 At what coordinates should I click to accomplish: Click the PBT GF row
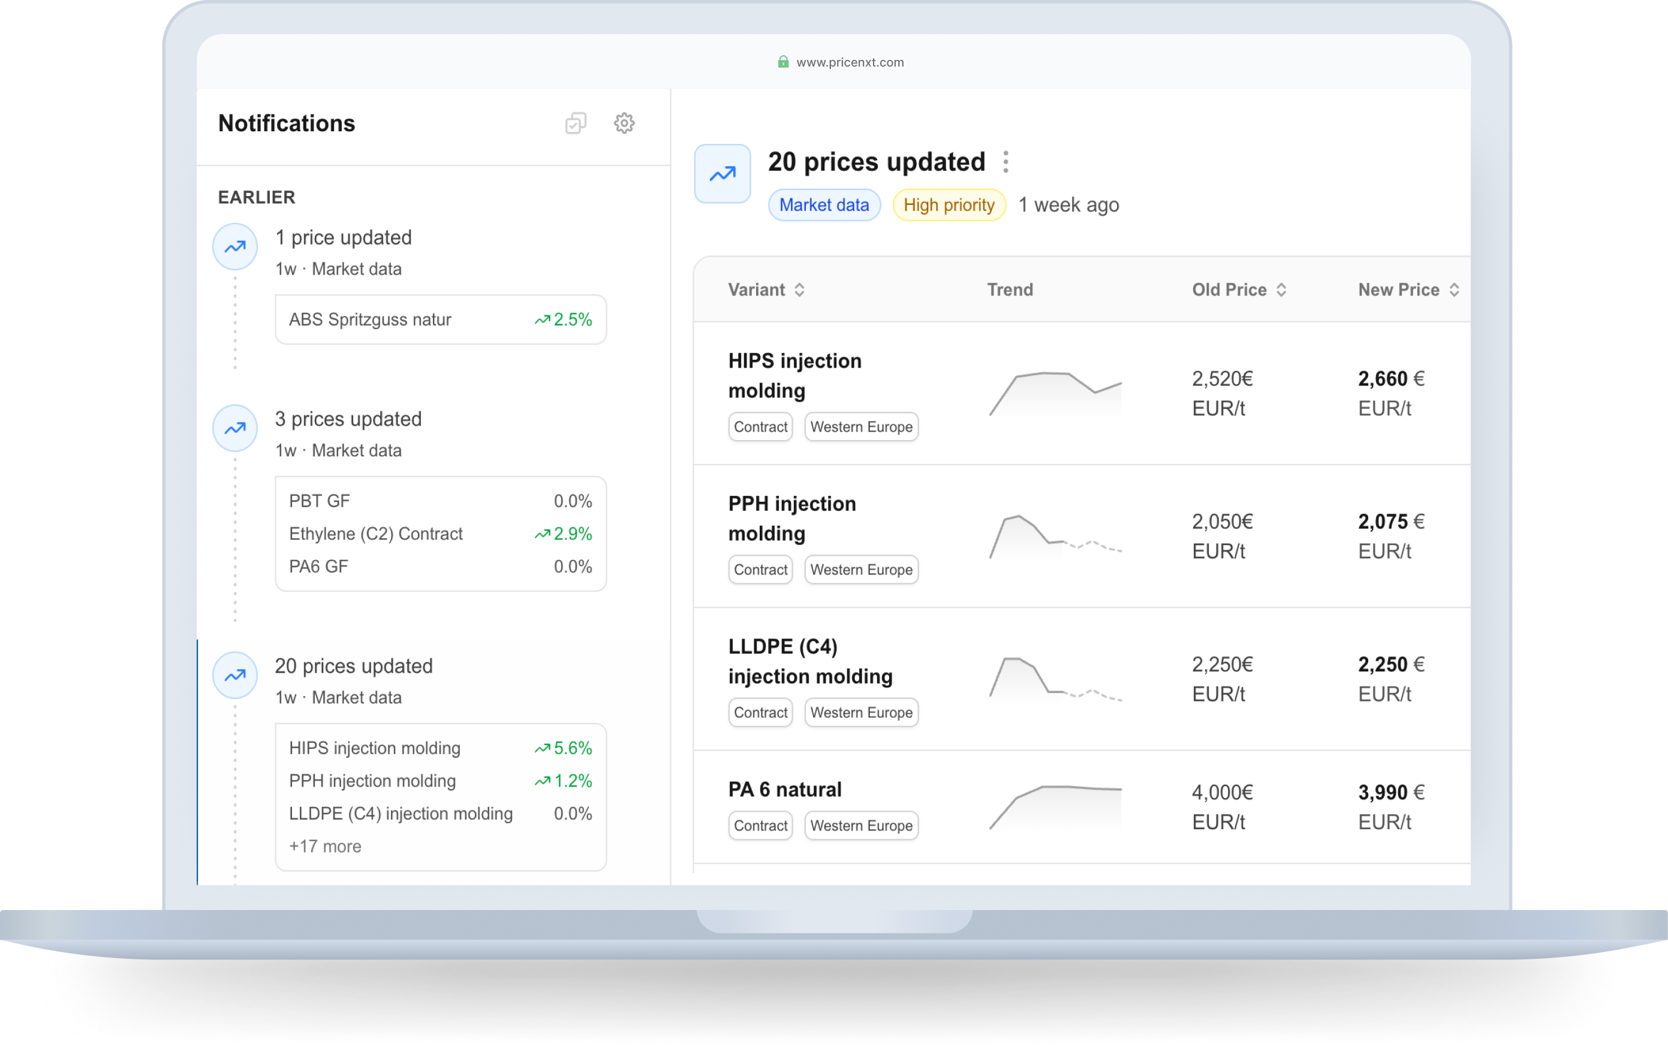click(x=441, y=502)
